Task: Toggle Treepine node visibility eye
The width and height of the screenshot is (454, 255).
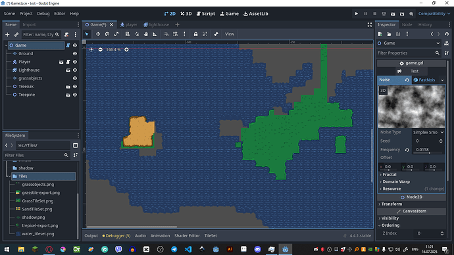Action: 75,95
